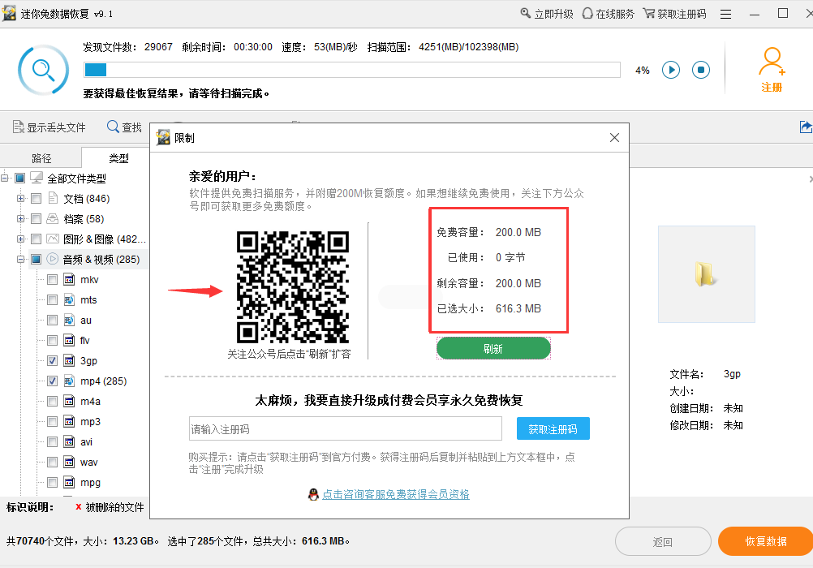Image resolution: width=813 pixels, height=568 pixels.
Task: Uncheck the mp4 (285) checkbox
Action: click(x=52, y=381)
